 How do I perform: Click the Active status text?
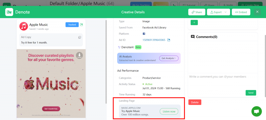pyautogui.click(x=149, y=84)
